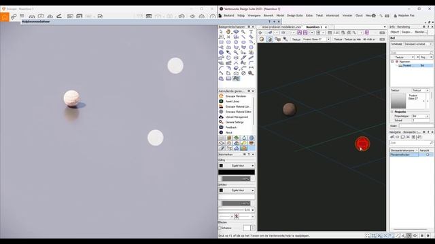Open the Projectietype Bol dropdown
This screenshot has height=244, width=435.
420,116
